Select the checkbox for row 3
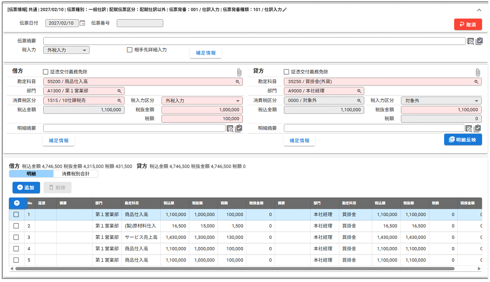 (x=16, y=237)
